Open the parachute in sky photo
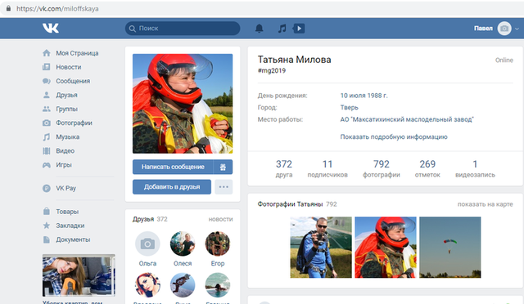Image resolution: width=524 pixels, height=304 pixels. (450, 248)
